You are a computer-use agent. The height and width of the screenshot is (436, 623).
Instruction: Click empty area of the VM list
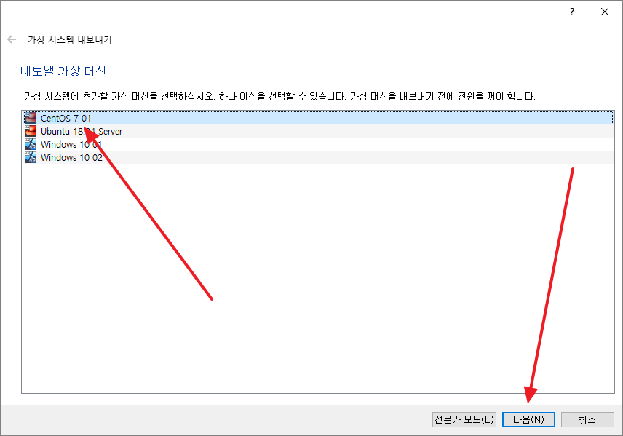[x=318, y=278]
